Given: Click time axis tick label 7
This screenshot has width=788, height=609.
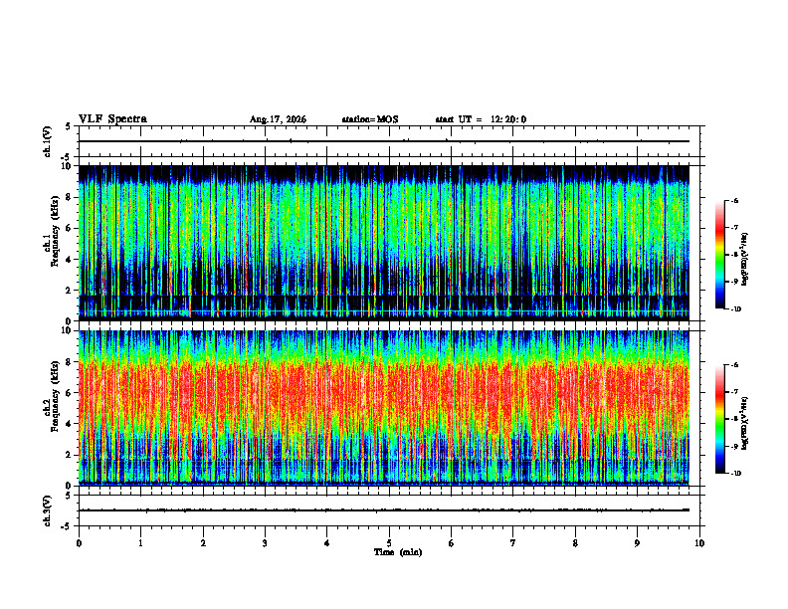Looking at the screenshot, I should point(513,543).
